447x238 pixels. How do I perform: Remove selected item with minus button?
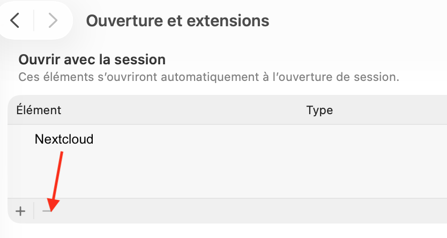(47, 211)
